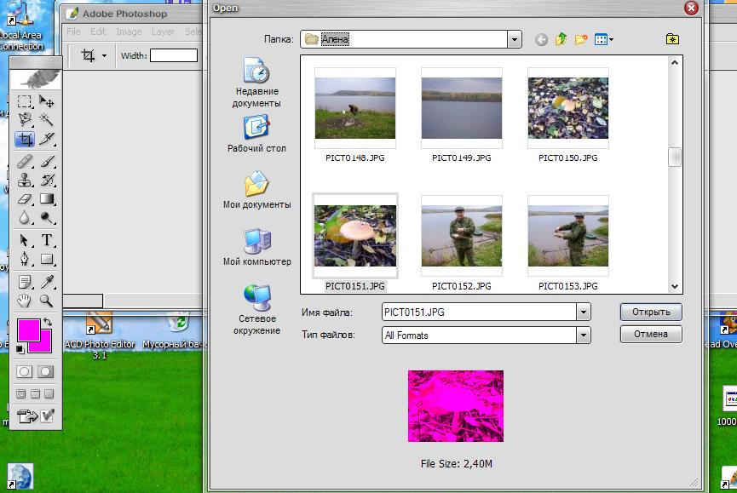Switch to Quick Mask mode
Image resolution: width=737 pixels, height=493 pixels.
click(46, 372)
